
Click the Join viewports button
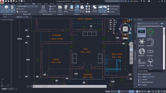(52, 9)
